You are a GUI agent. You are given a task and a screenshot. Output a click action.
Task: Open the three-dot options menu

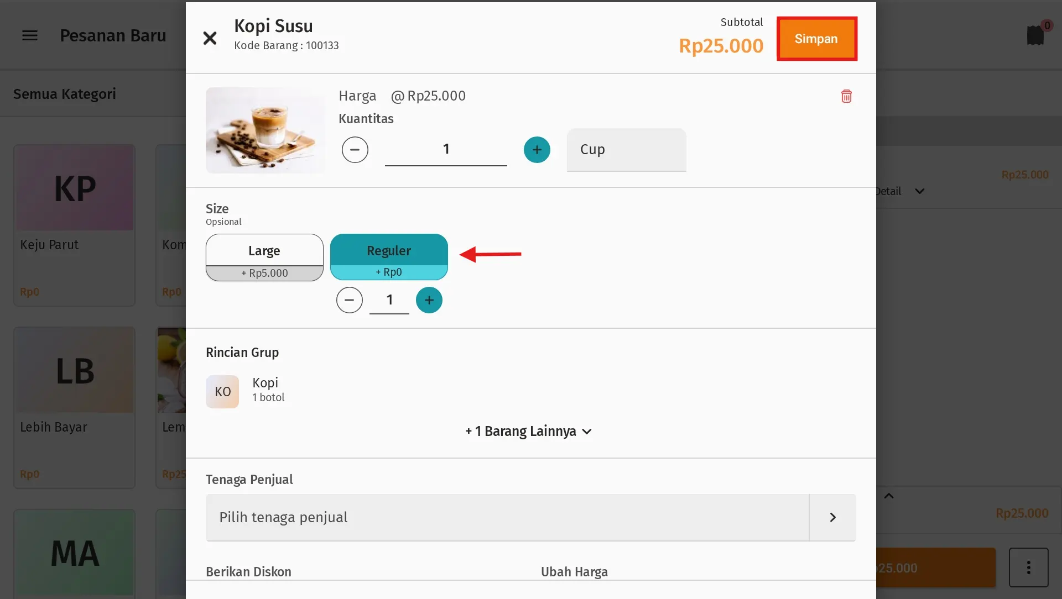point(1029,568)
